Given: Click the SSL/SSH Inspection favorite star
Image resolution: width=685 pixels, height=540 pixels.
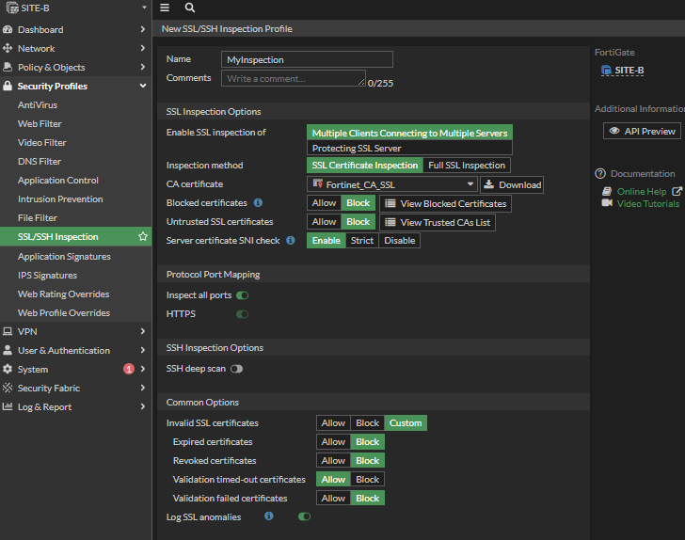Looking at the screenshot, I should click(x=142, y=237).
